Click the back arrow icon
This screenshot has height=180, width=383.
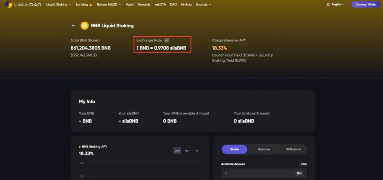(x=74, y=26)
